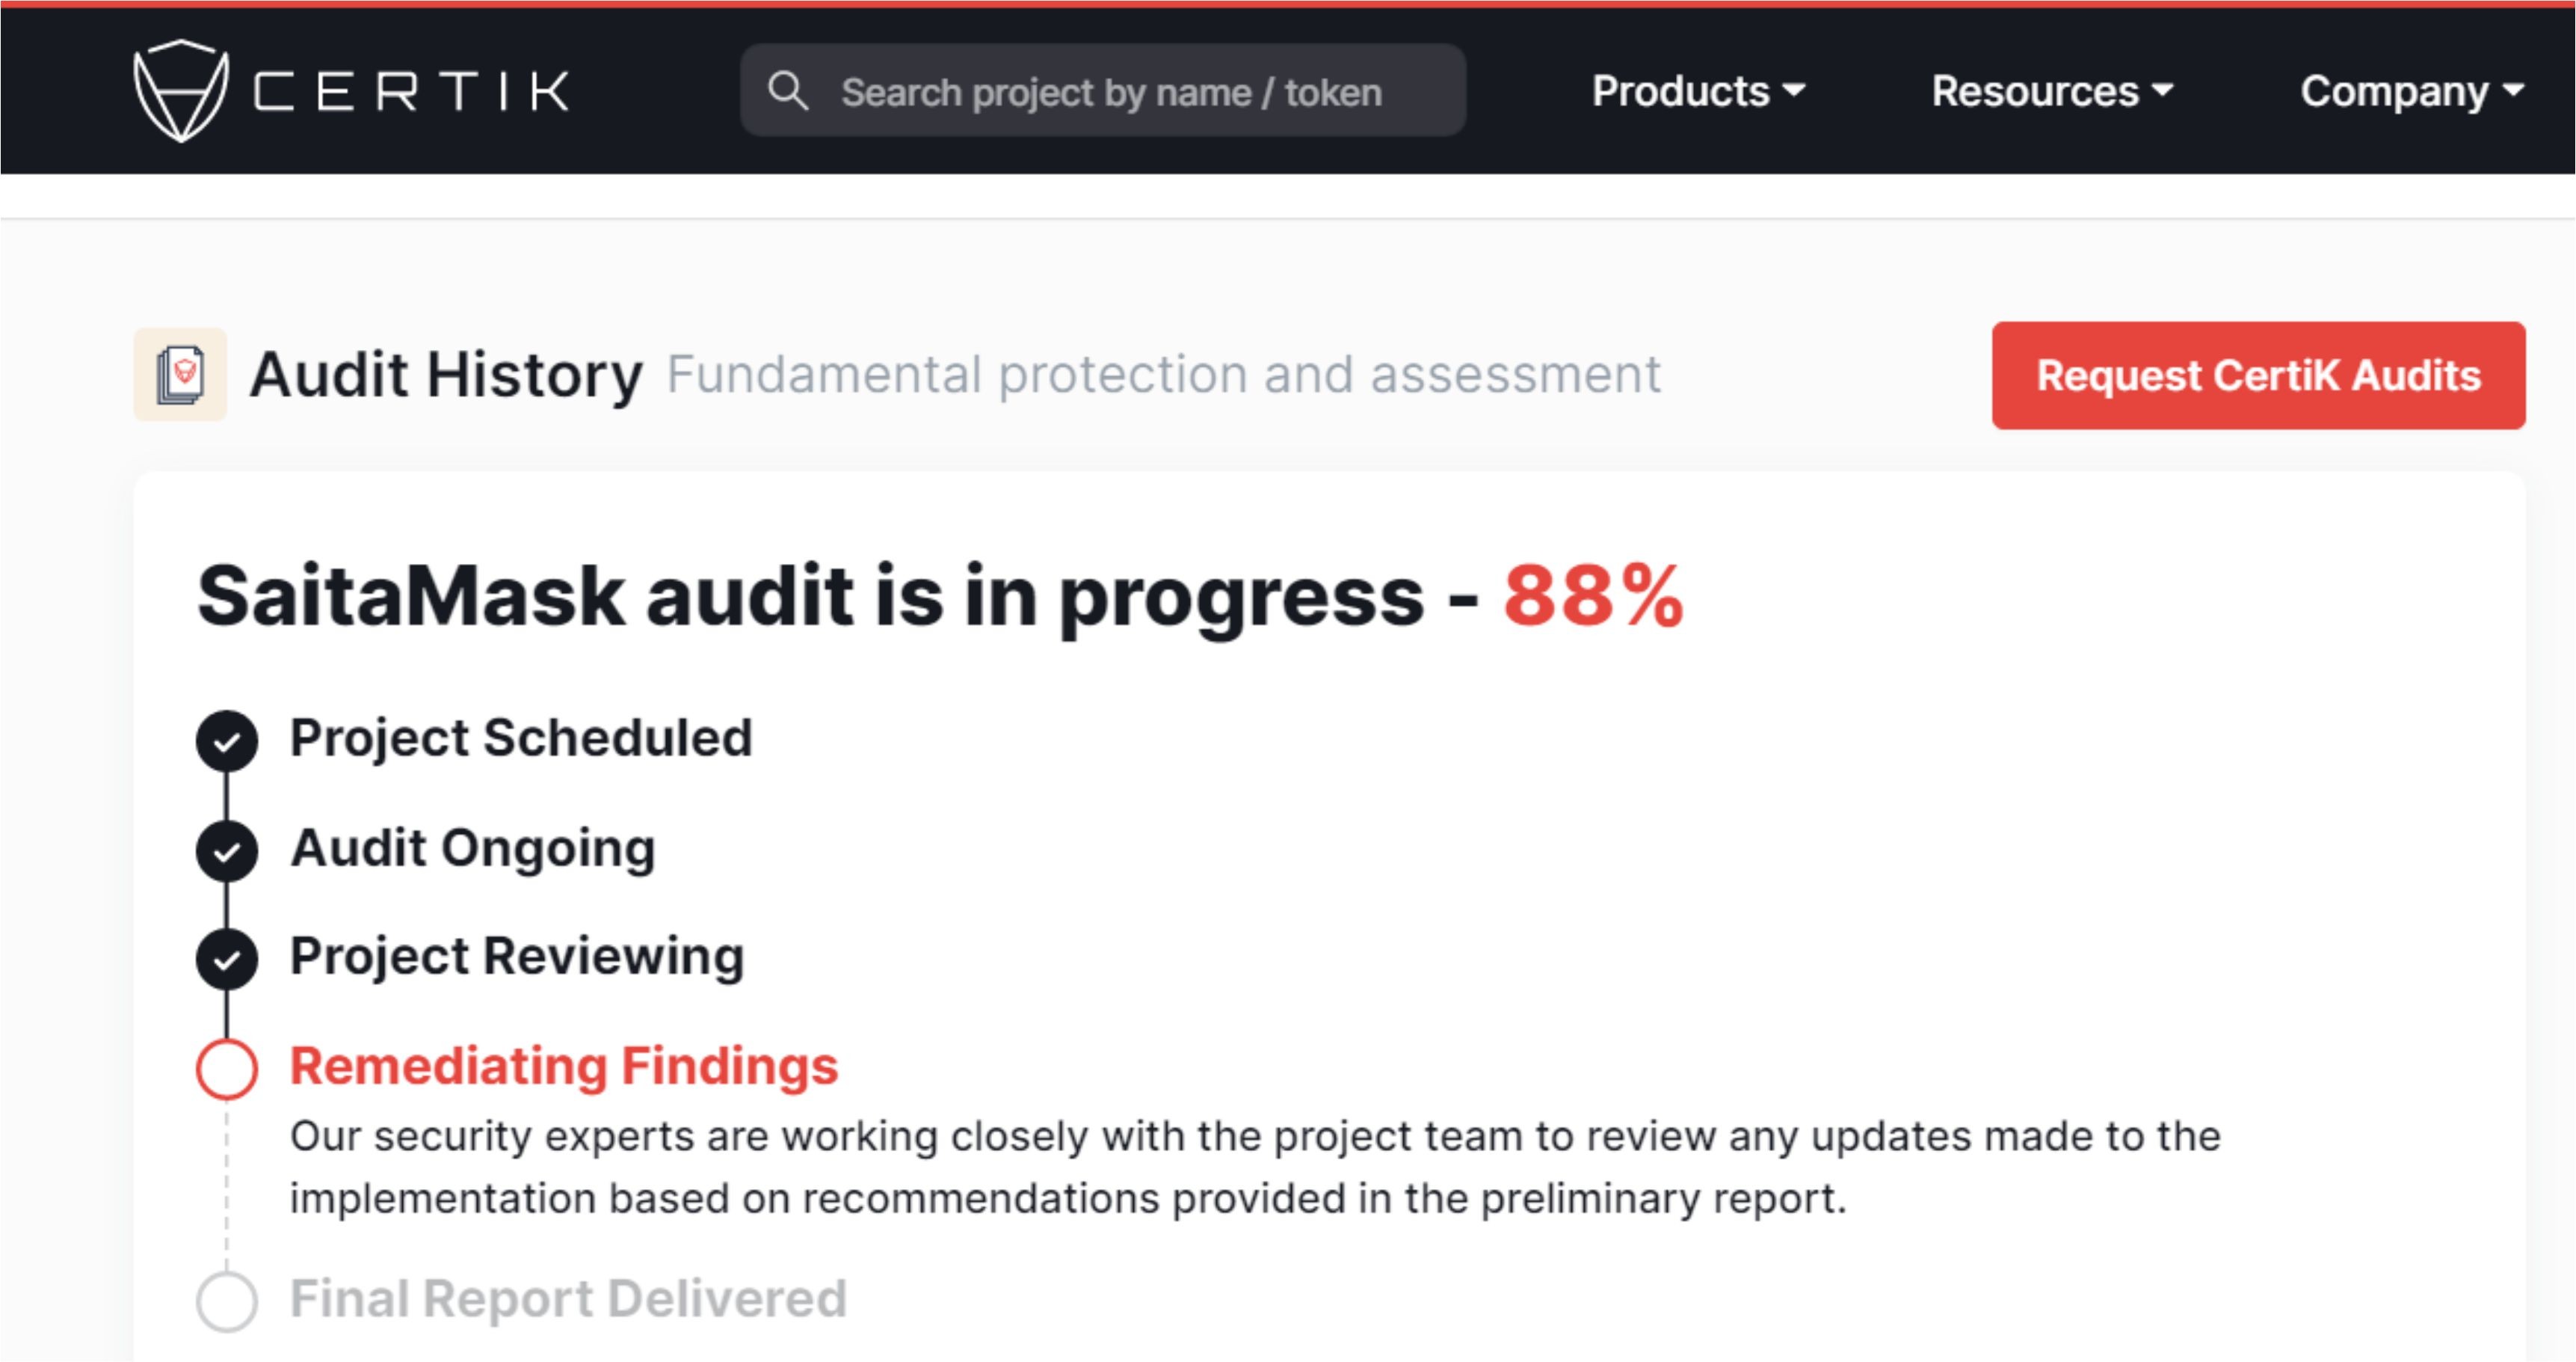Screen dimensions: 2576x1362
Task: Click the 88% progress indicator
Action: 1594,596
